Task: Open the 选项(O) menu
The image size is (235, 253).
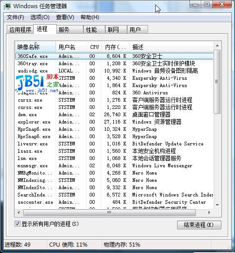Action: click(40, 17)
